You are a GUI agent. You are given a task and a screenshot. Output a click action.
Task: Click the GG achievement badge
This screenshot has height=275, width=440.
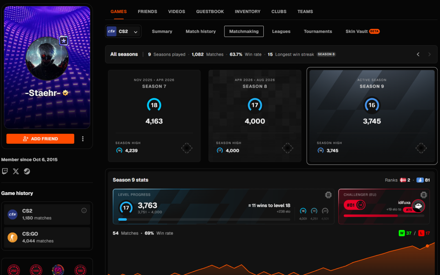click(58, 270)
